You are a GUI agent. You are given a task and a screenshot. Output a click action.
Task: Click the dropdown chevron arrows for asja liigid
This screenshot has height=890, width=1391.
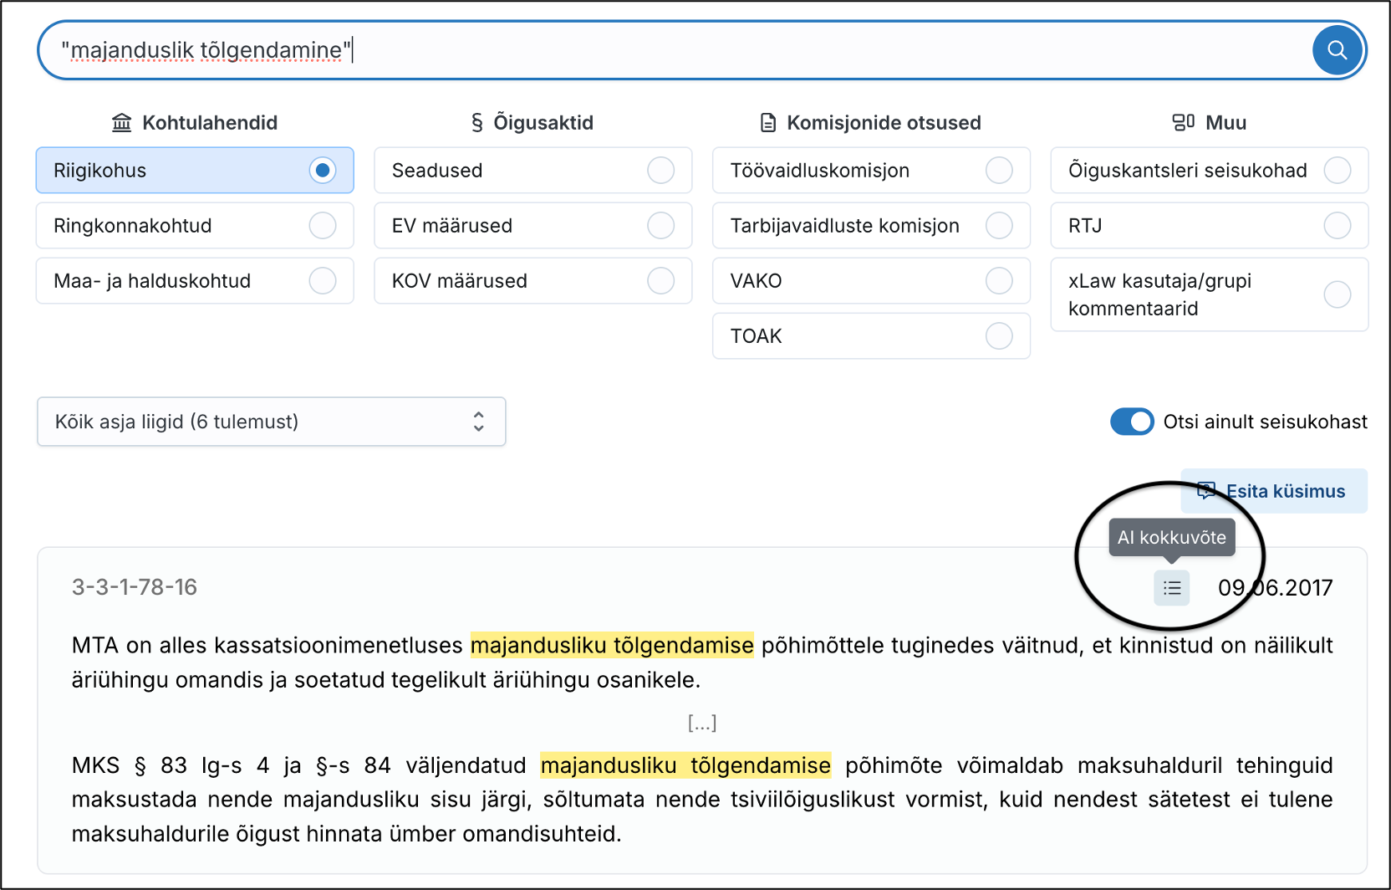(x=478, y=422)
